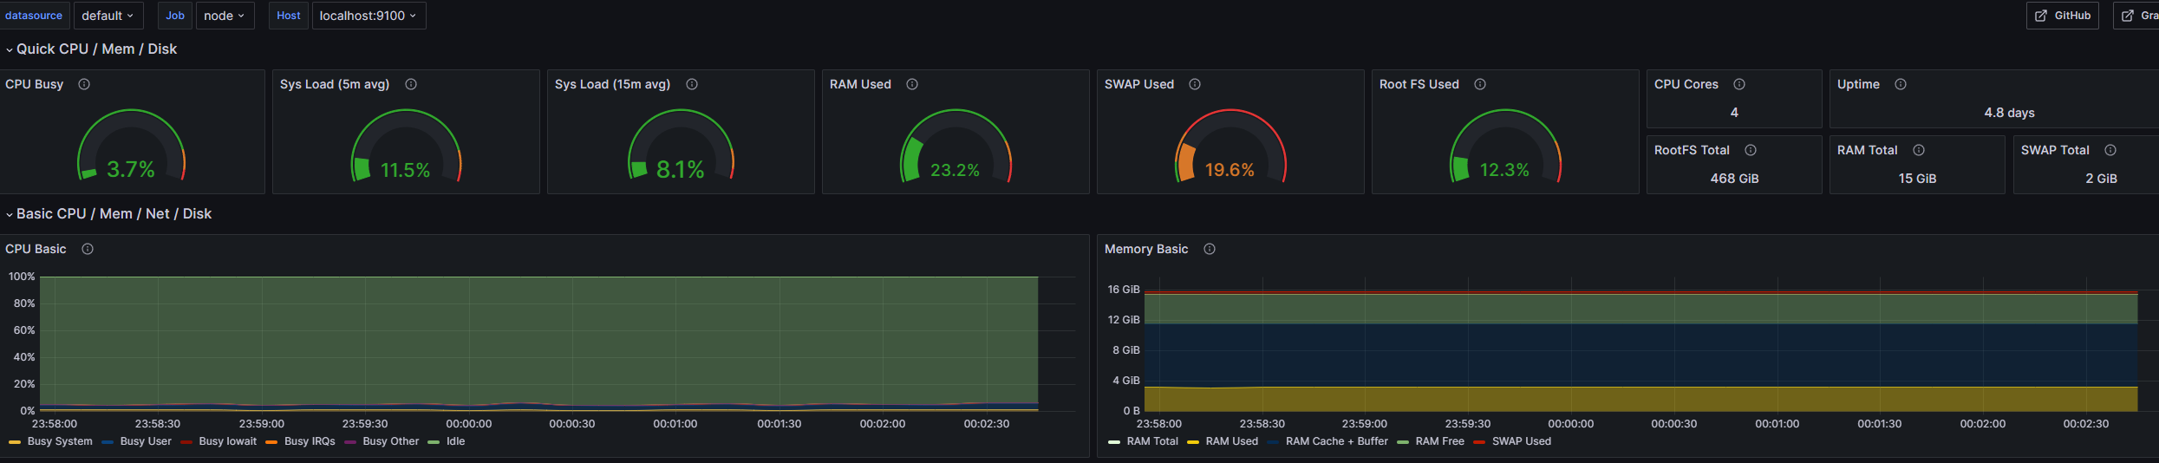Image resolution: width=2159 pixels, height=463 pixels.
Task: Click the 11.5% Sys Load gauge value
Action: (x=405, y=170)
